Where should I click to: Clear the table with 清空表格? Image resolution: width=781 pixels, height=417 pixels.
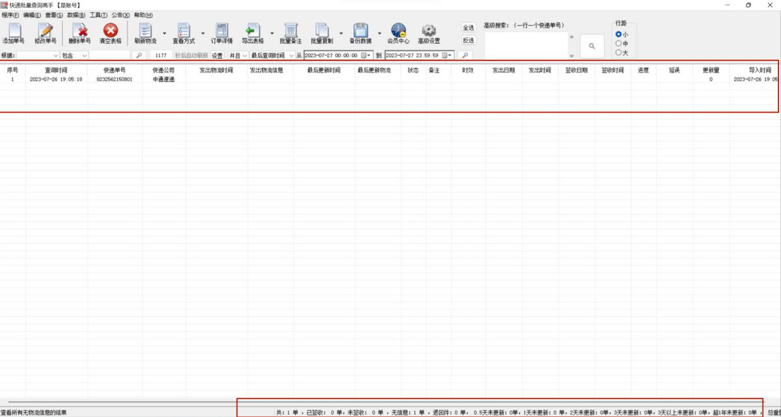pos(110,32)
